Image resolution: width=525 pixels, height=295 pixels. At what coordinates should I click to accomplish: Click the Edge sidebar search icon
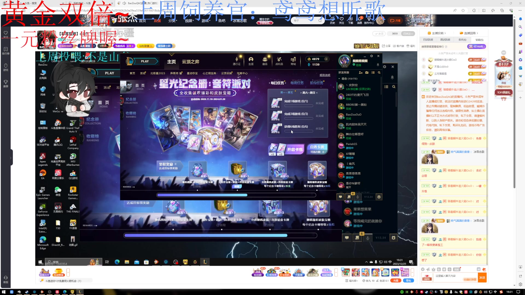[x=520, y=27]
